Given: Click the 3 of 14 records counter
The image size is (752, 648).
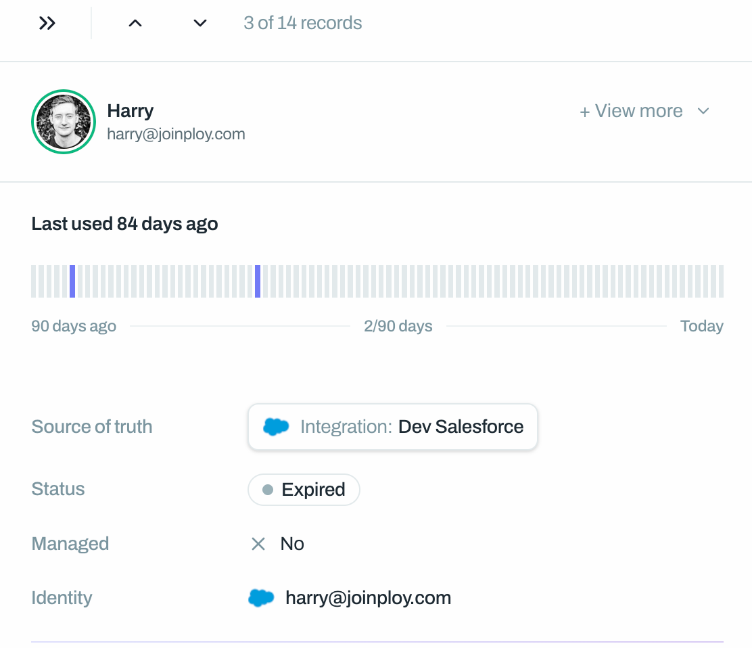Looking at the screenshot, I should (302, 23).
